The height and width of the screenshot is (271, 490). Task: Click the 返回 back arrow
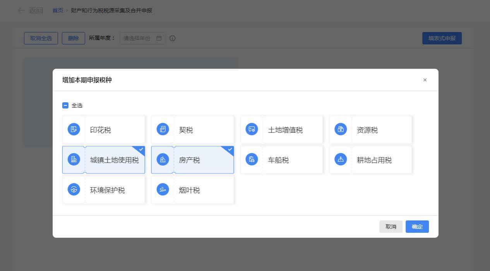tap(22, 10)
